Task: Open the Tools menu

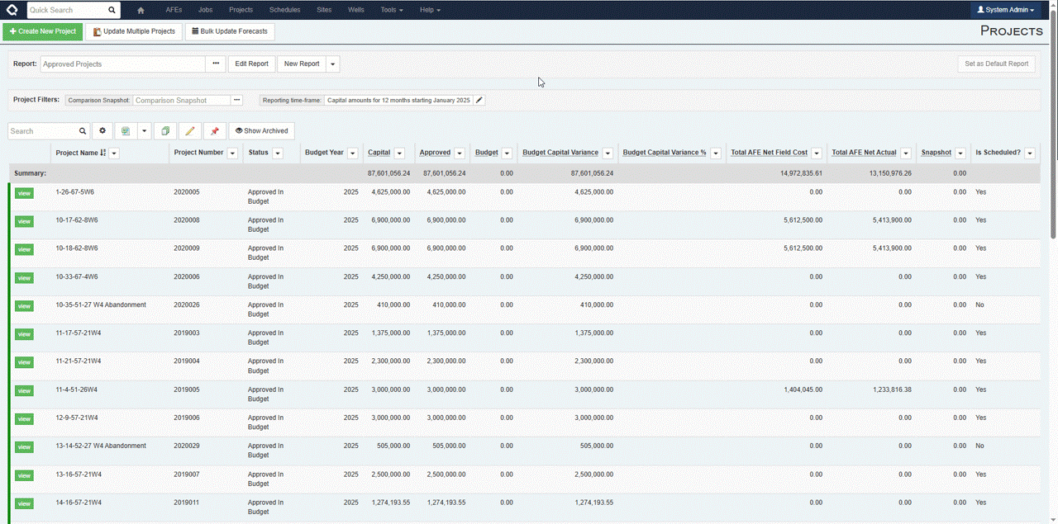Action: 392,10
